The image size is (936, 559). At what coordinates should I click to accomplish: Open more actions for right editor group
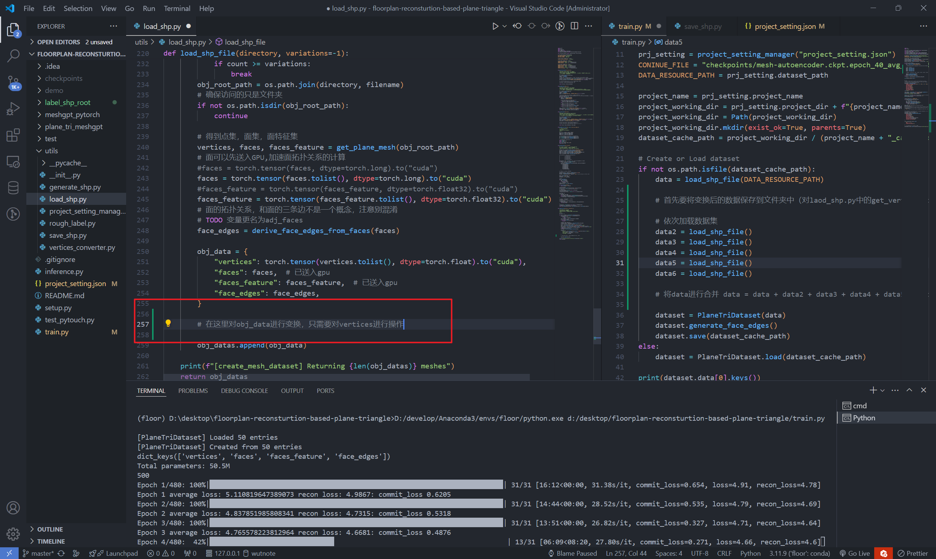coord(924,26)
